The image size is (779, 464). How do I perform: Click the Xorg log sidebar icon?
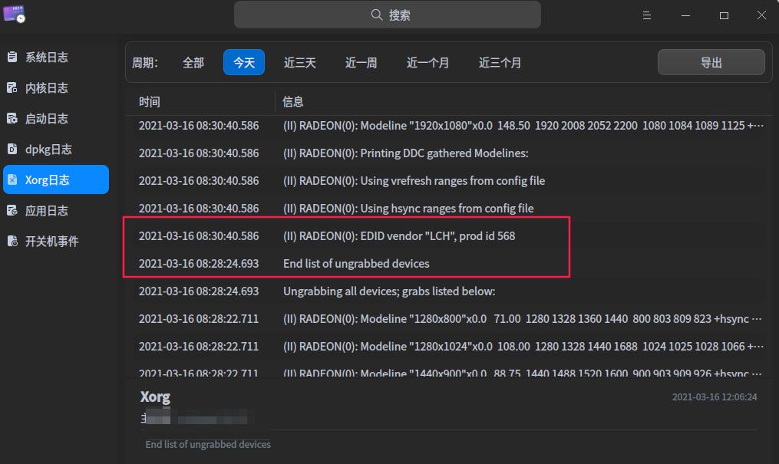pos(12,179)
